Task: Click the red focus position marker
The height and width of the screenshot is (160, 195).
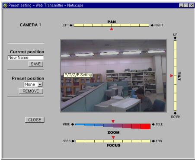Action: pos(113,138)
